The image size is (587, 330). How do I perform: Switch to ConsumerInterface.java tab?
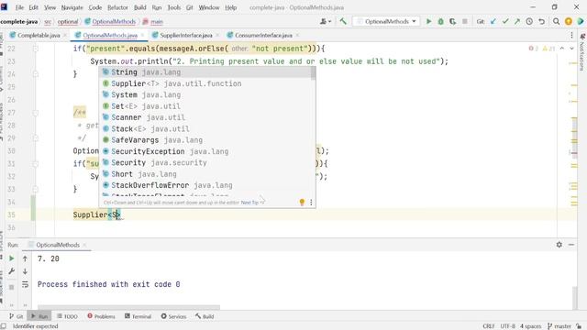pyautogui.click(x=263, y=35)
